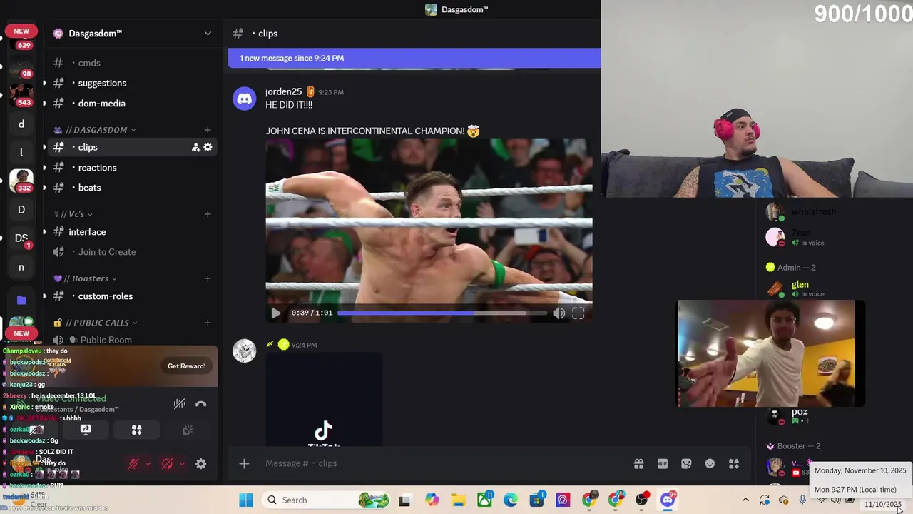Open headphone output options dropdown

tap(182, 464)
